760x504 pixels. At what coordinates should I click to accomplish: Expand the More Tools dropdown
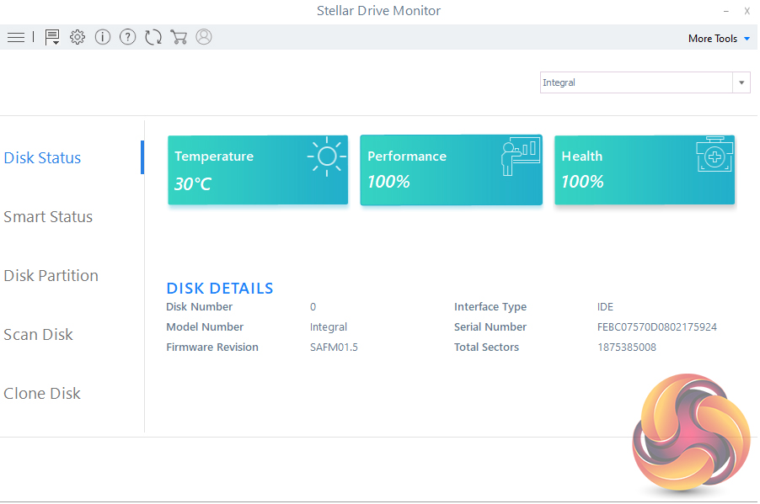pyautogui.click(x=718, y=39)
